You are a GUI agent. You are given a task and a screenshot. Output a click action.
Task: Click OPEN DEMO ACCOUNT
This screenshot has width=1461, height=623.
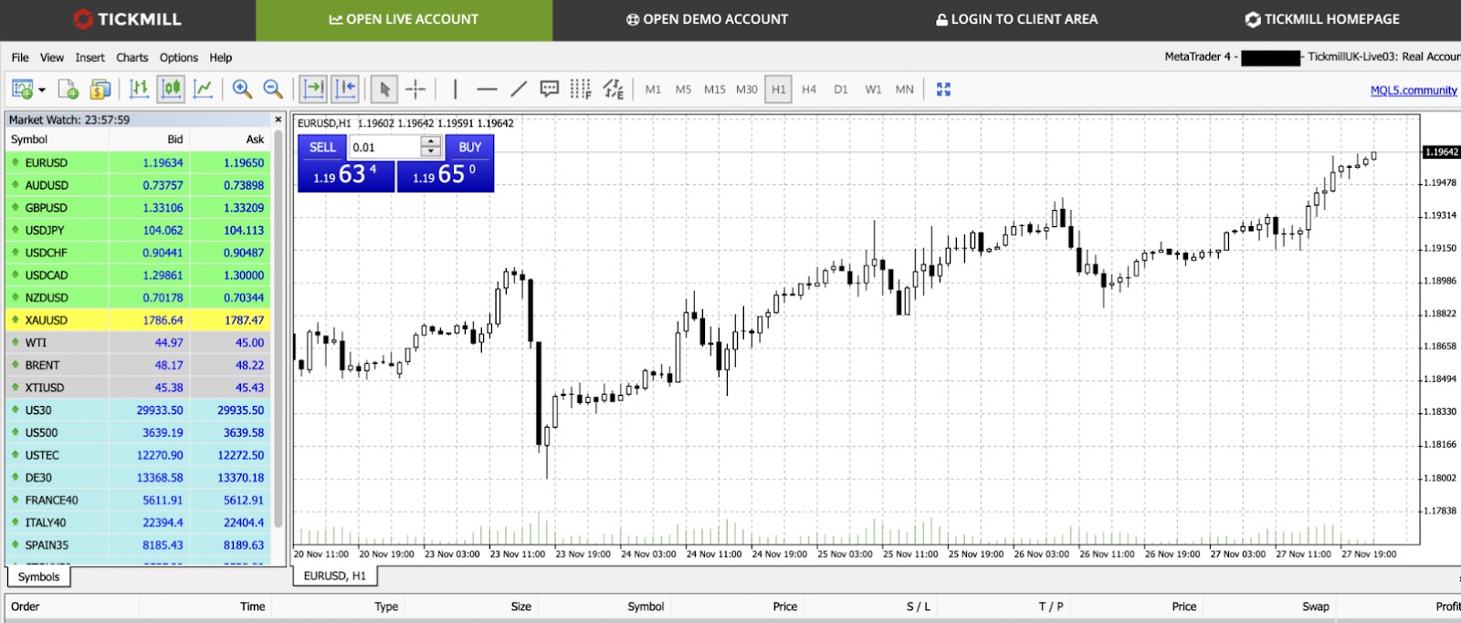[x=707, y=19]
